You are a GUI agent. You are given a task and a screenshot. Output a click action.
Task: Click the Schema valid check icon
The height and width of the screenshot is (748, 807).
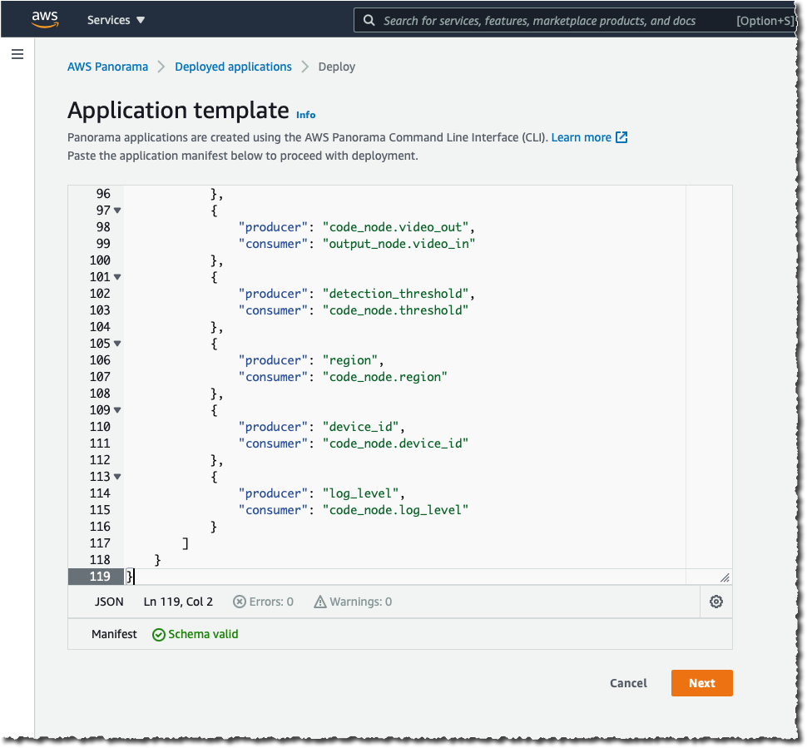tap(159, 634)
